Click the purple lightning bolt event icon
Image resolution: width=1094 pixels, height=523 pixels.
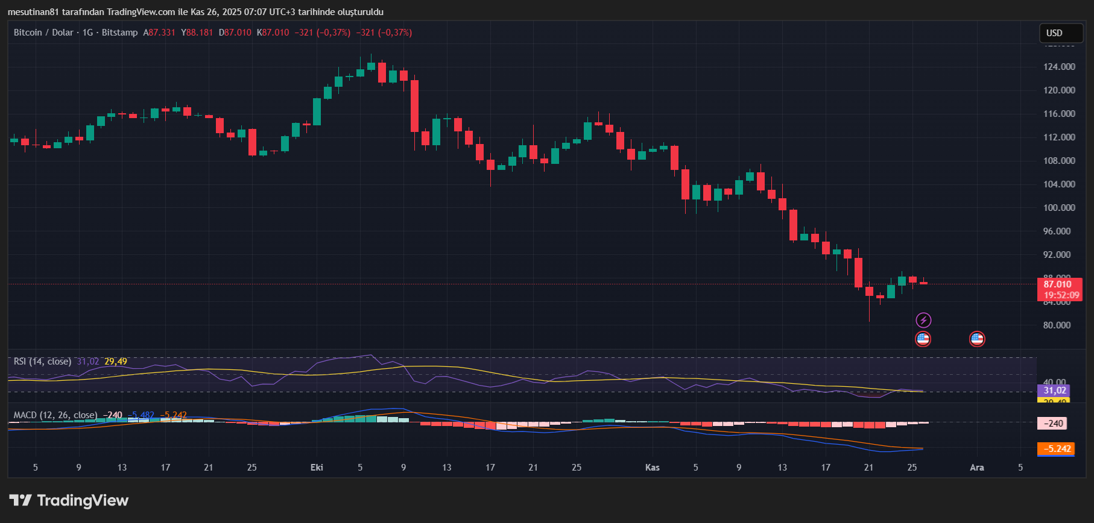923,320
